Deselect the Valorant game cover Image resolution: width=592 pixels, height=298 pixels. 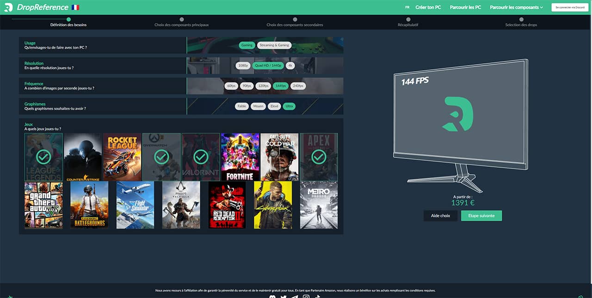201,157
